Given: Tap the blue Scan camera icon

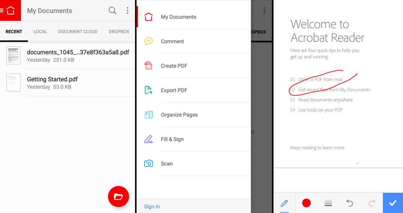Looking at the screenshot, I should [x=149, y=163].
